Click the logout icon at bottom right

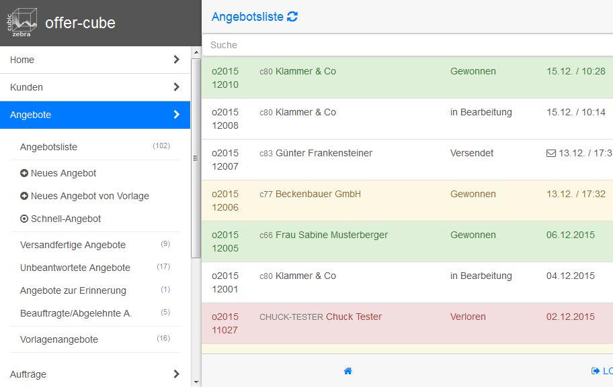pyautogui.click(x=595, y=371)
